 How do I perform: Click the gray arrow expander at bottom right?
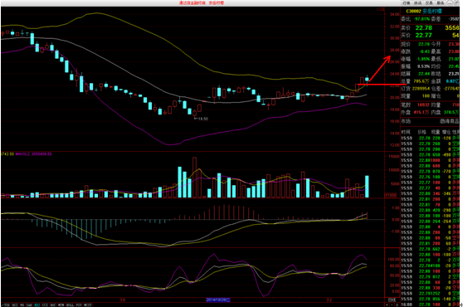point(461,305)
